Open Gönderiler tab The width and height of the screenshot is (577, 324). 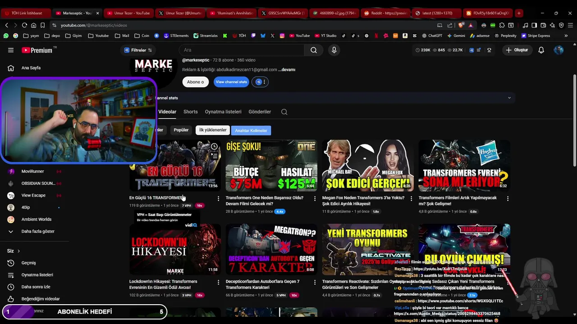260,112
